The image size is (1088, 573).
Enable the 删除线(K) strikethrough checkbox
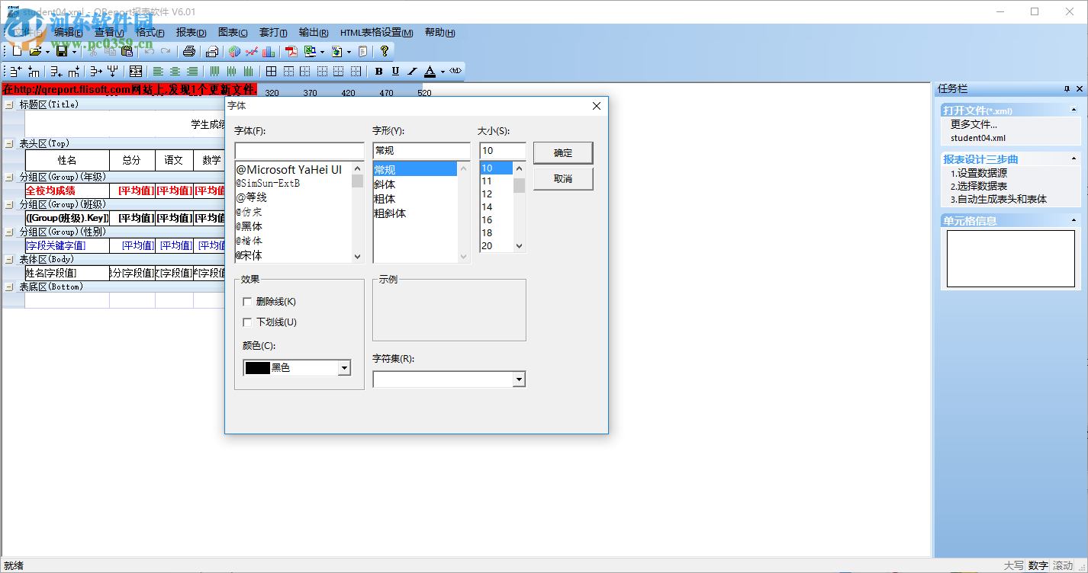[x=247, y=301]
